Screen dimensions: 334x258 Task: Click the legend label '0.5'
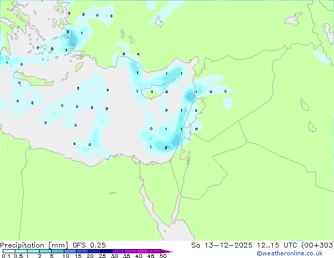18,256
